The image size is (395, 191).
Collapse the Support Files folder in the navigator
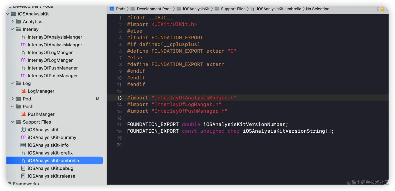click(13, 122)
